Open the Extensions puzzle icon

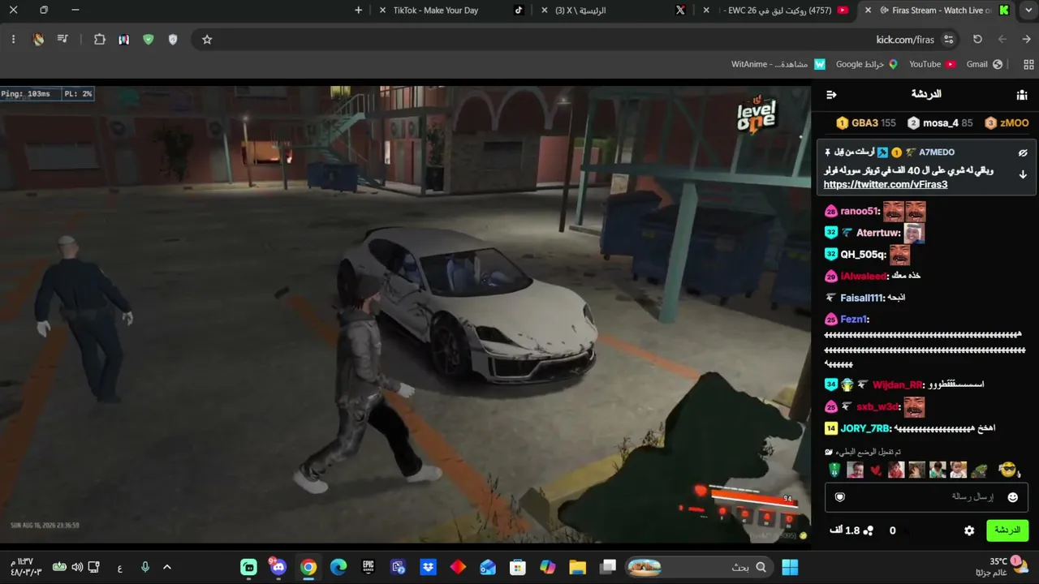pyautogui.click(x=100, y=40)
